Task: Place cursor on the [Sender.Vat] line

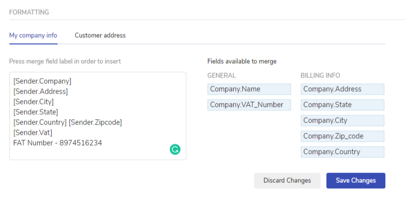Action: tap(32, 132)
